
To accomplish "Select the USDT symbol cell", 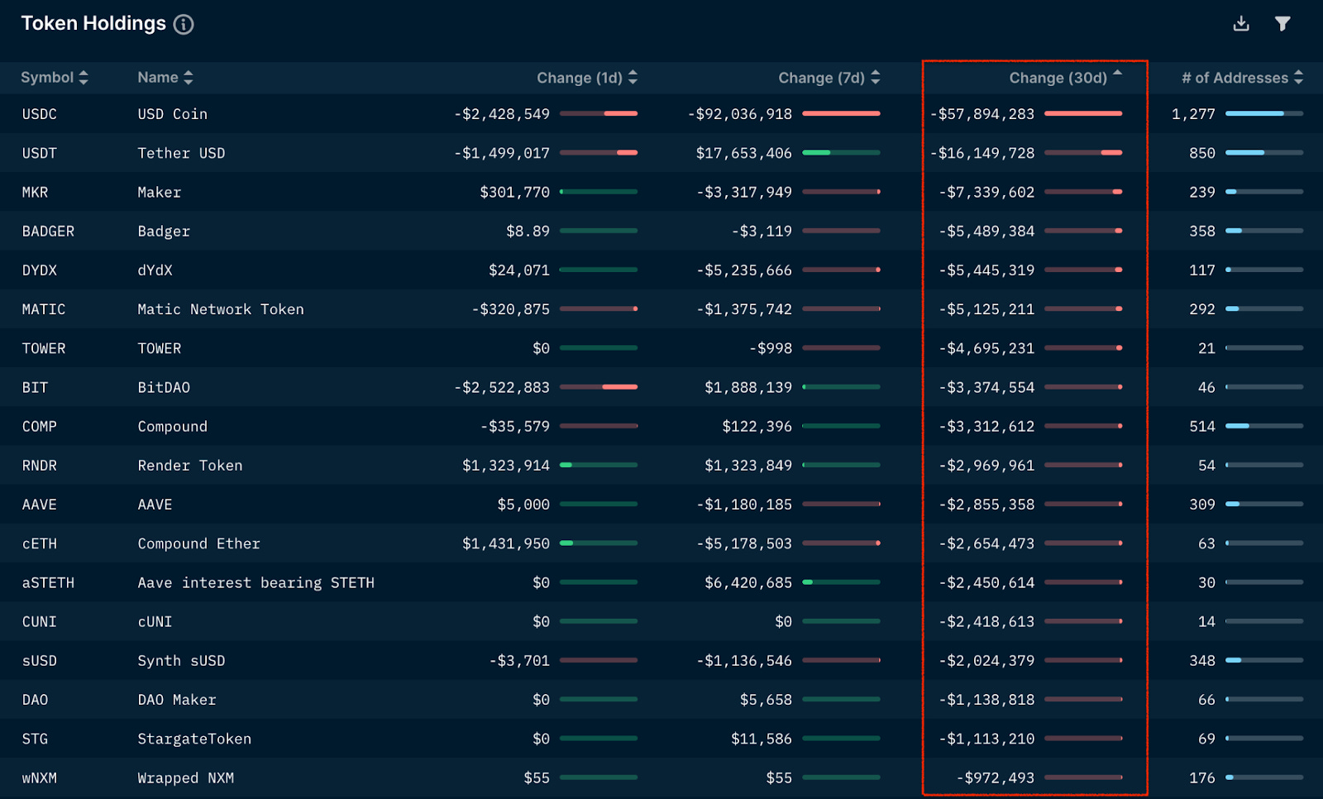I will click(x=40, y=153).
